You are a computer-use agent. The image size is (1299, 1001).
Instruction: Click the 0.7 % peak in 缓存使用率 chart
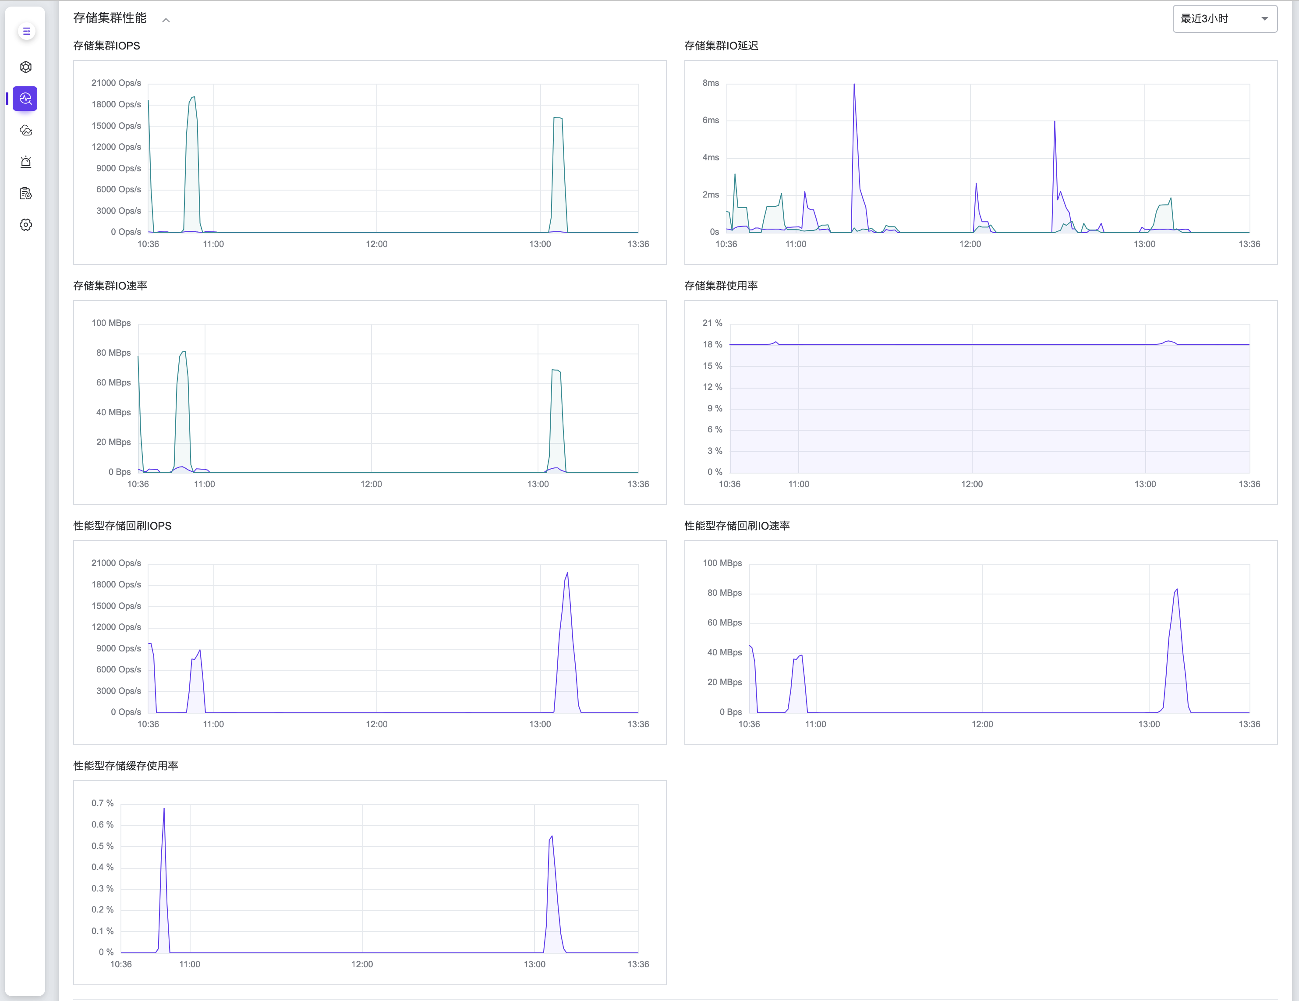[x=164, y=809]
